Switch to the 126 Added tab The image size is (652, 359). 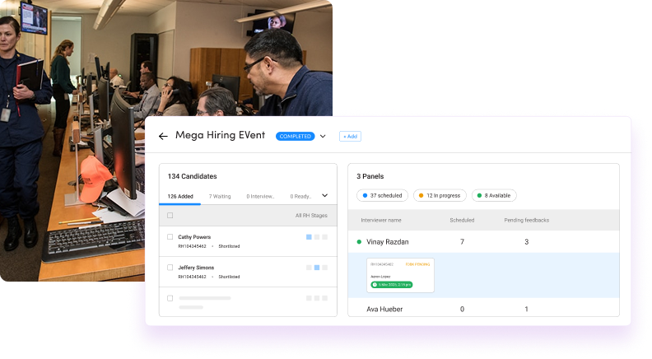point(179,196)
